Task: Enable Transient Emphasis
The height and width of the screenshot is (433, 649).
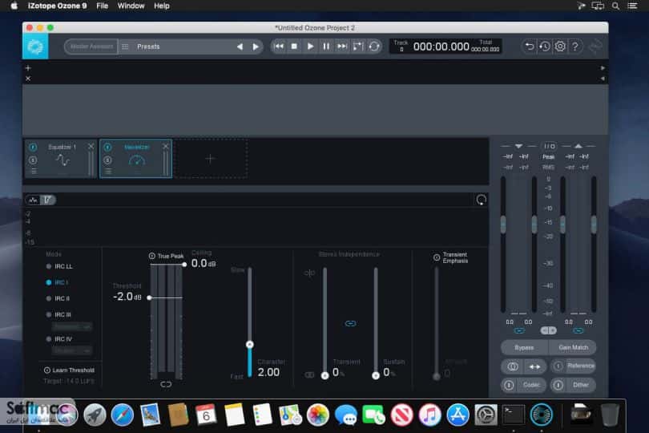Action: coord(451,257)
